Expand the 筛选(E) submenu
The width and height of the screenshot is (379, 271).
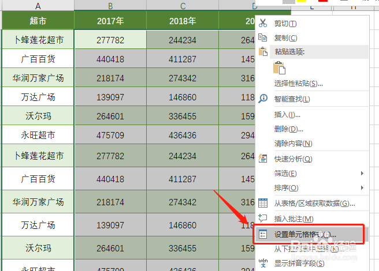pyautogui.click(x=312, y=173)
